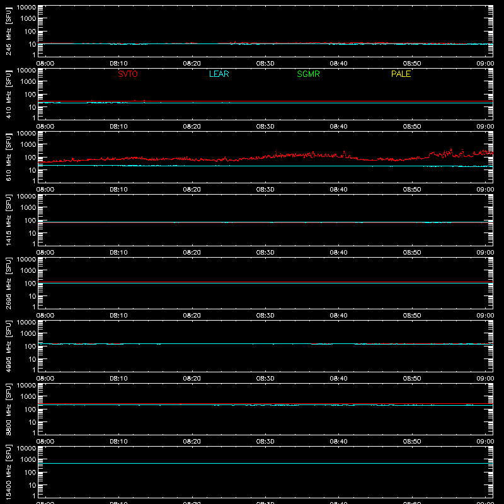Click the 10000 tick value of the 610 MHz panel

(26, 134)
